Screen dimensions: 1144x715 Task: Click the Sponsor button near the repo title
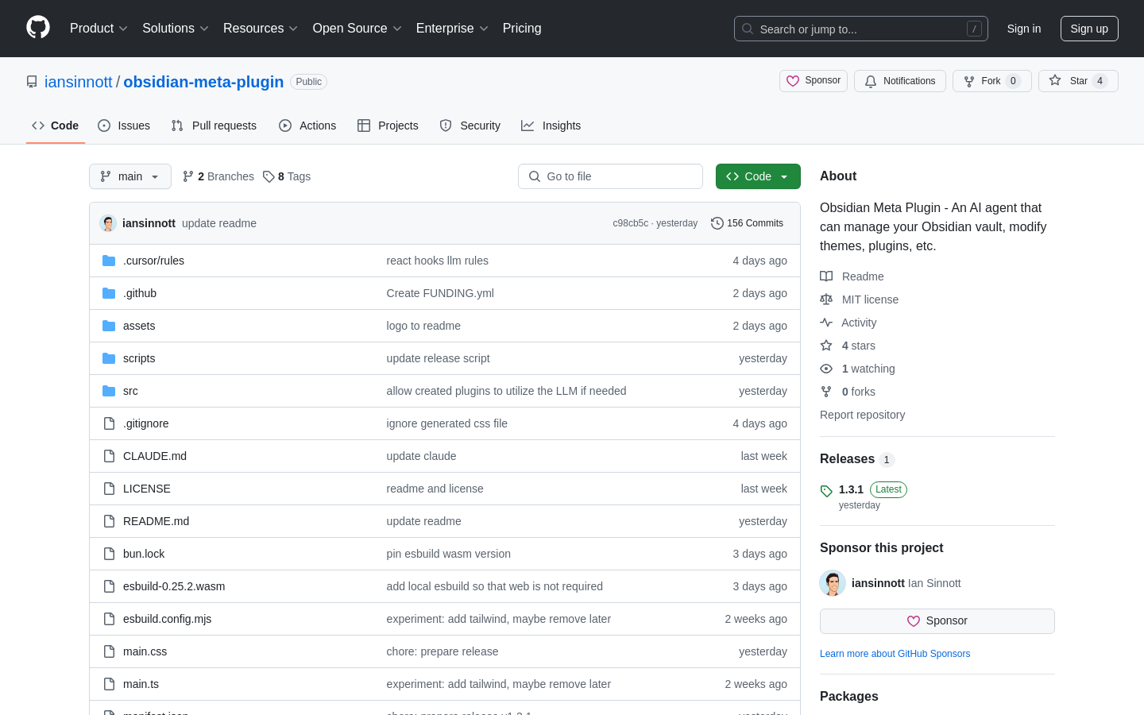814,81
